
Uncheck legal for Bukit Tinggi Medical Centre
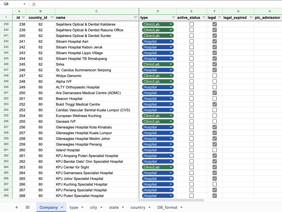pos(215,104)
